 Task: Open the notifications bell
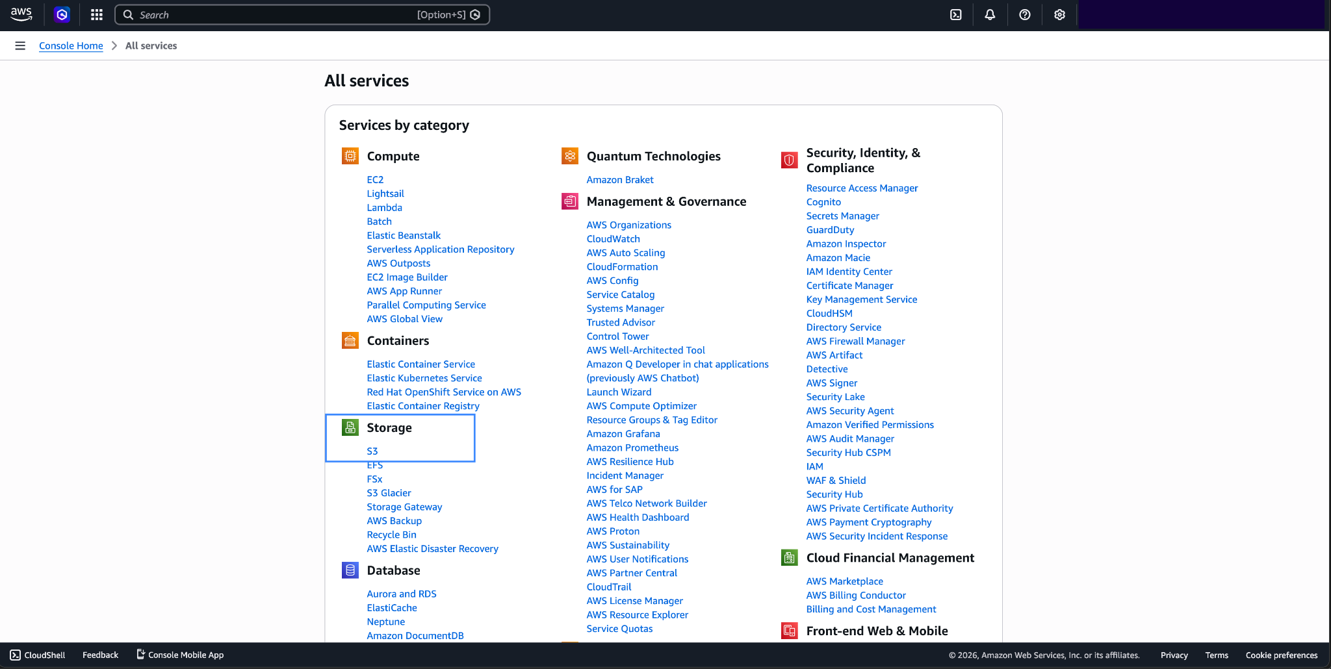click(x=990, y=14)
